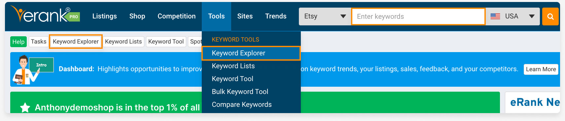Open the USA country dropdown
565x121 pixels.
click(x=512, y=16)
